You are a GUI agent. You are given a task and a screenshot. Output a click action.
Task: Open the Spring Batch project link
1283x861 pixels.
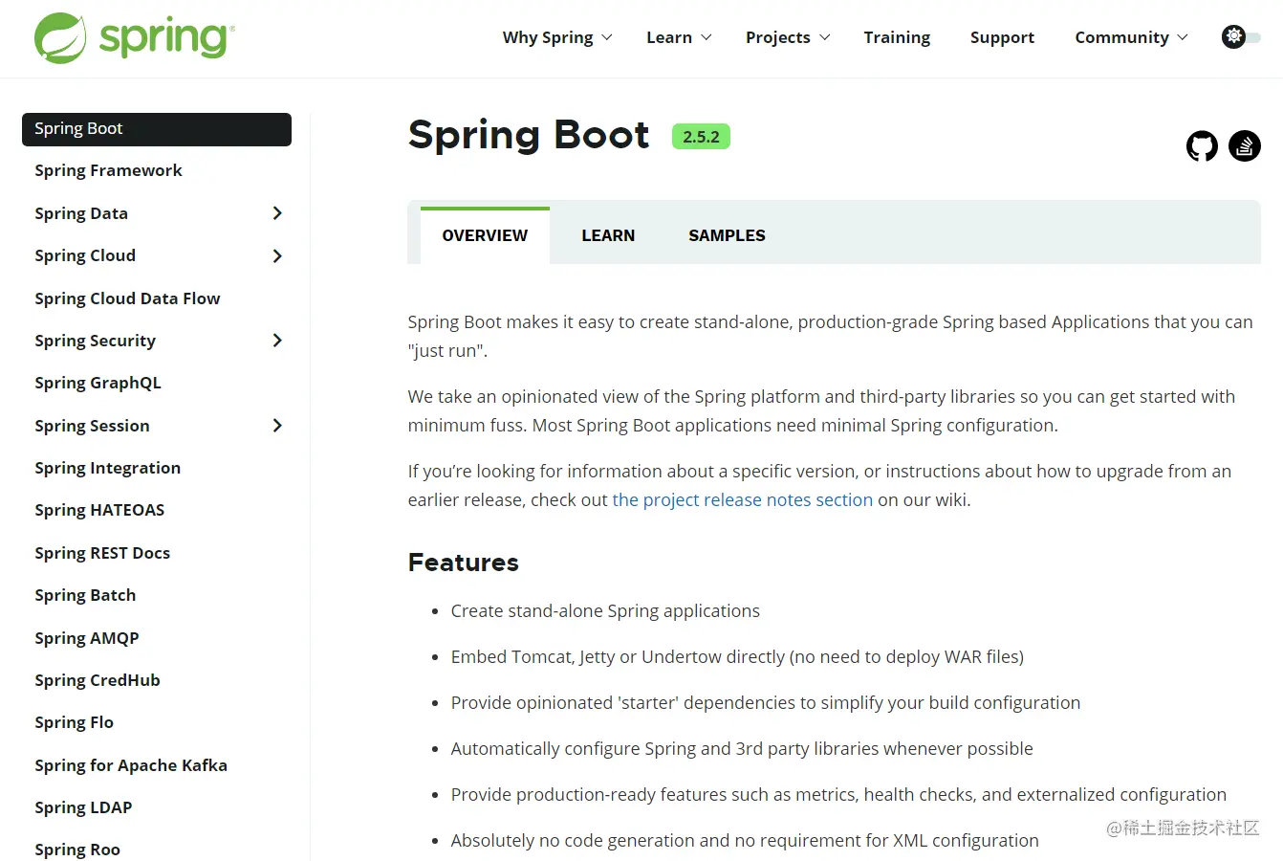click(85, 595)
